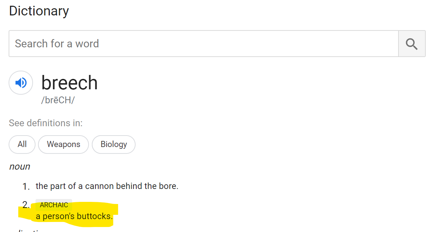Click the 'noun' part-of-speech label
The width and height of the screenshot is (434, 232).
tap(20, 166)
